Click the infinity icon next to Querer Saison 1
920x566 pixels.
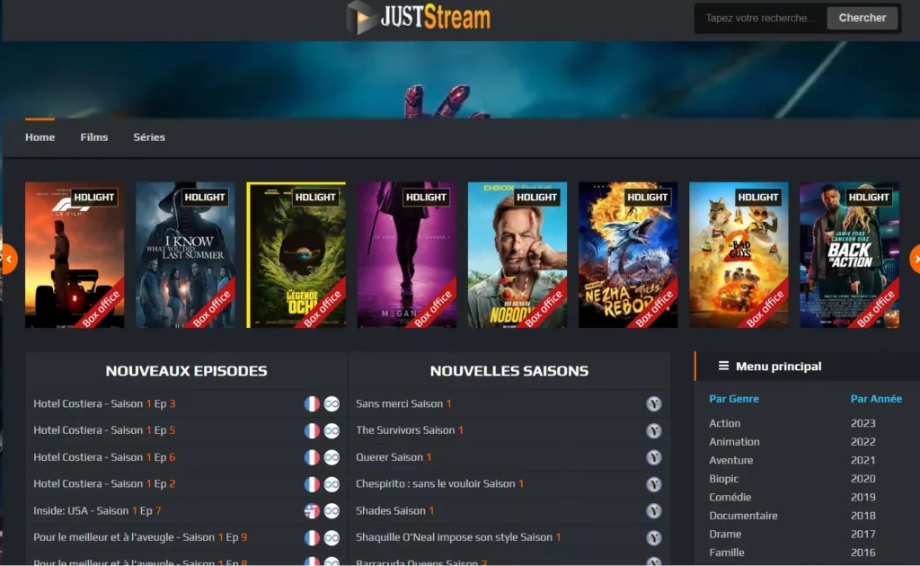coord(654,459)
